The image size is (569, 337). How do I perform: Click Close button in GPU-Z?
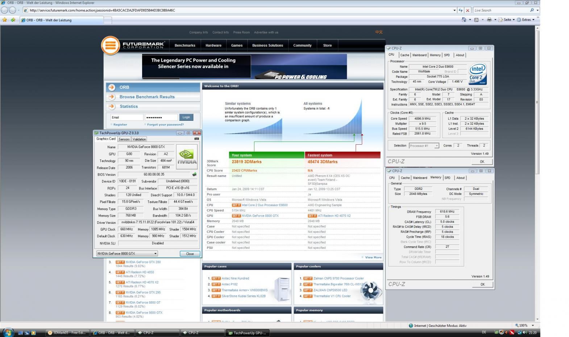190,254
